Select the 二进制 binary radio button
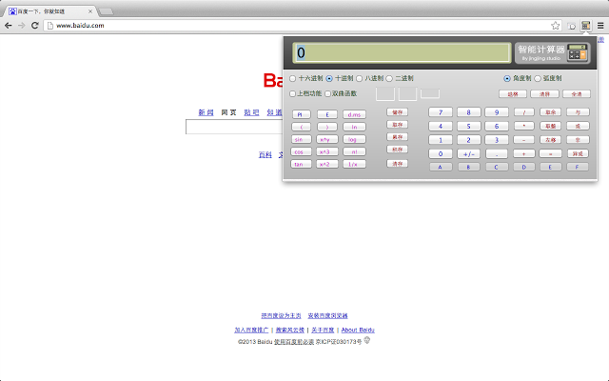609x381 pixels. click(x=389, y=78)
